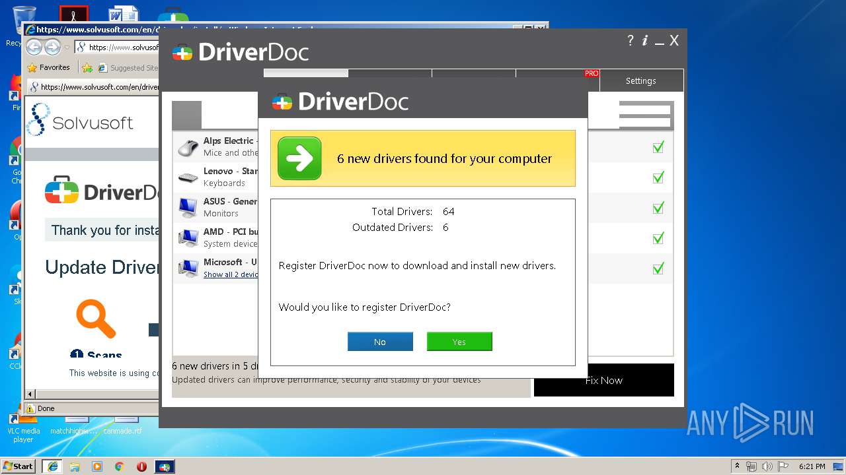
Task: Select the solvusoft.com IE page tab
Action: 94,86
